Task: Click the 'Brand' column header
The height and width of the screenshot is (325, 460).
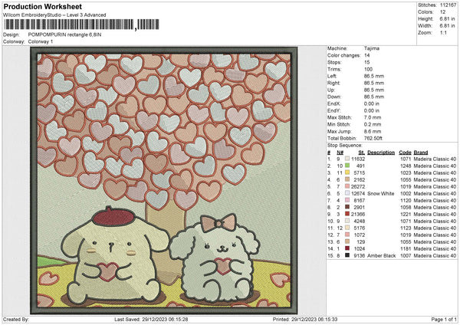Action: (x=421, y=153)
